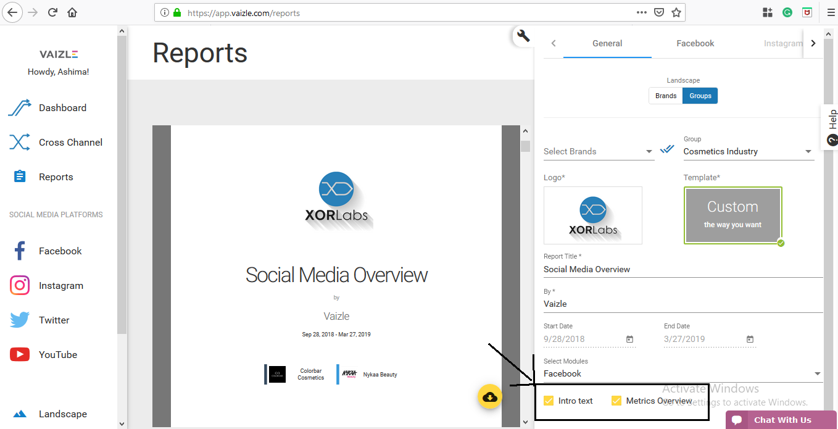Switch to the Instagram tab

782,43
